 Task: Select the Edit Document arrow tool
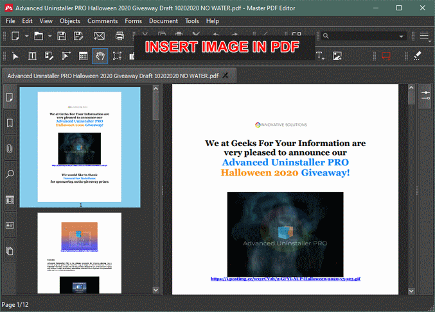pyautogui.click(x=15, y=56)
